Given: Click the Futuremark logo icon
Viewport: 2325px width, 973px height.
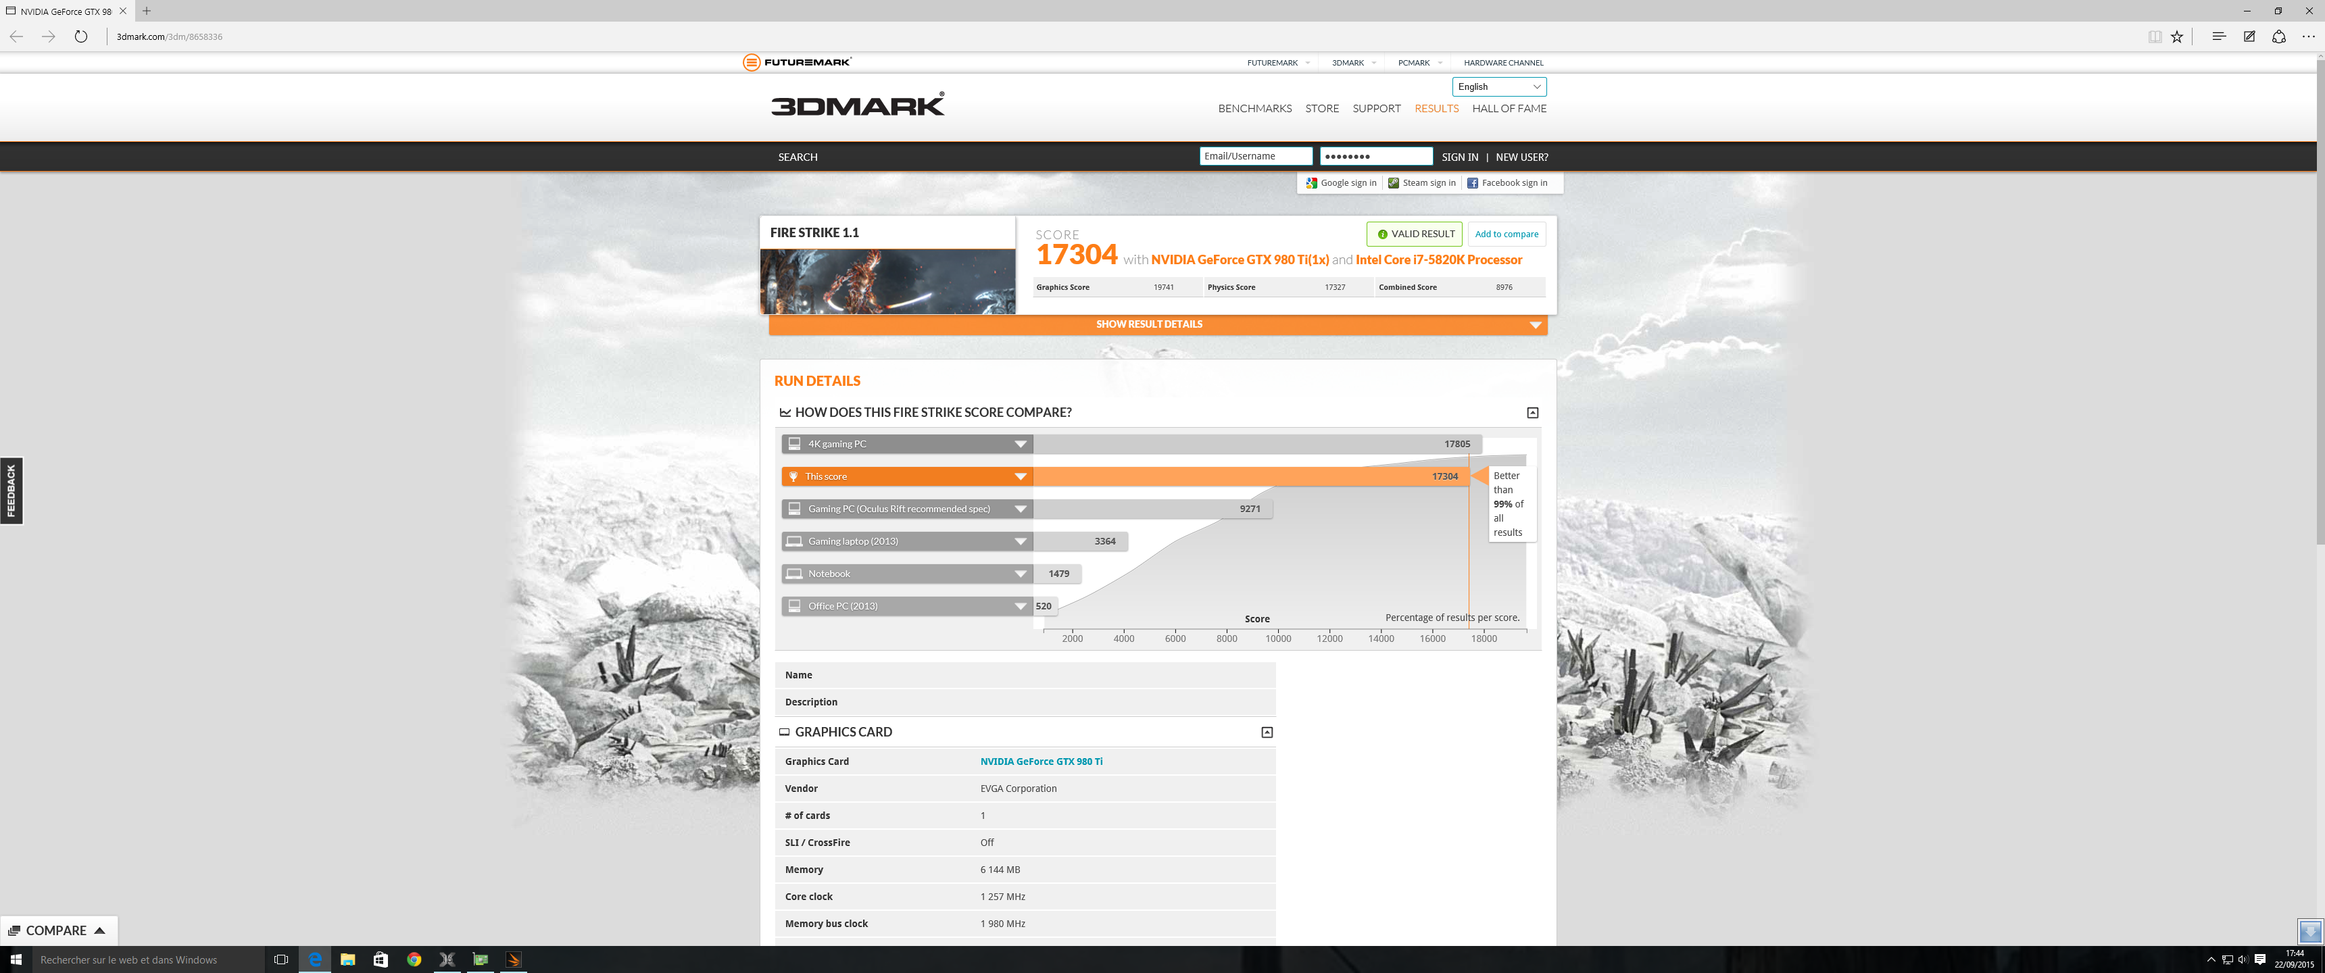Looking at the screenshot, I should click(x=751, y=62).
